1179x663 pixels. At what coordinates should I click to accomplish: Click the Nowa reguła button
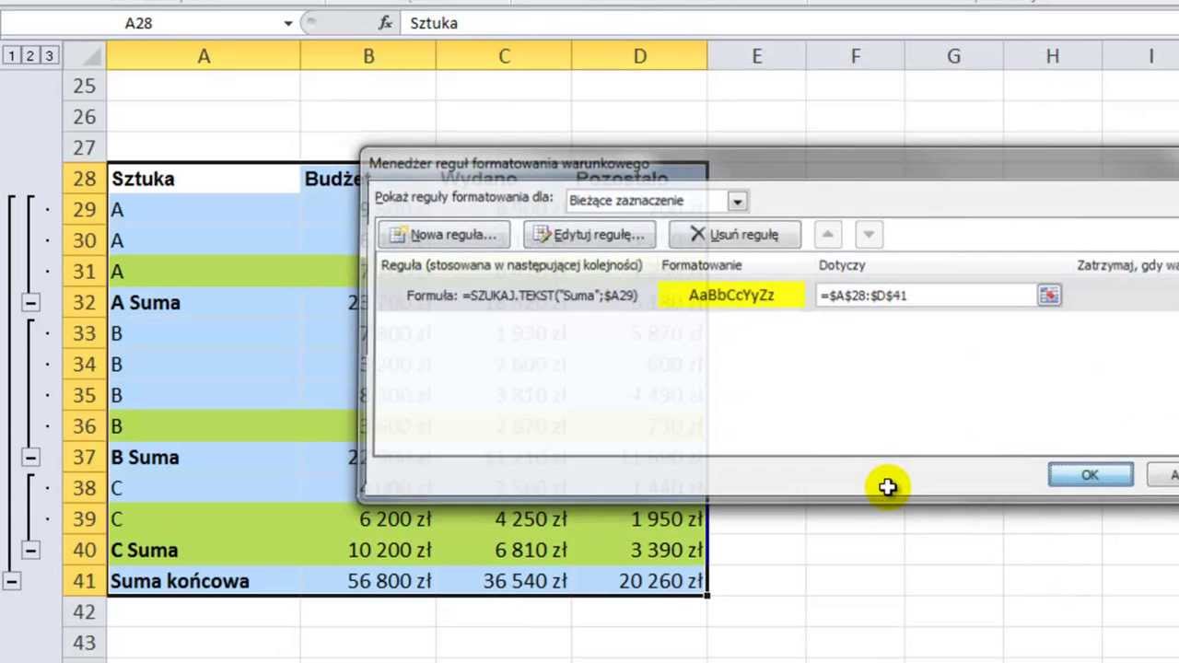(x=443, y=235)
